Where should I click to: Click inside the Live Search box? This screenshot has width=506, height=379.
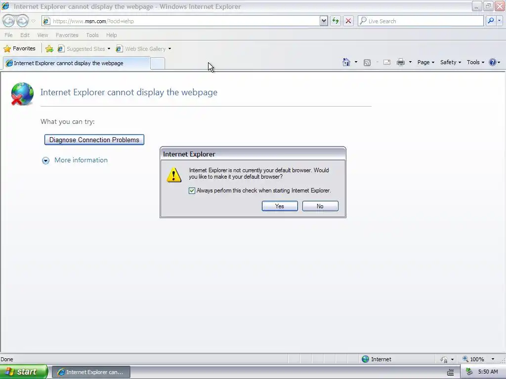coord(421,21)
